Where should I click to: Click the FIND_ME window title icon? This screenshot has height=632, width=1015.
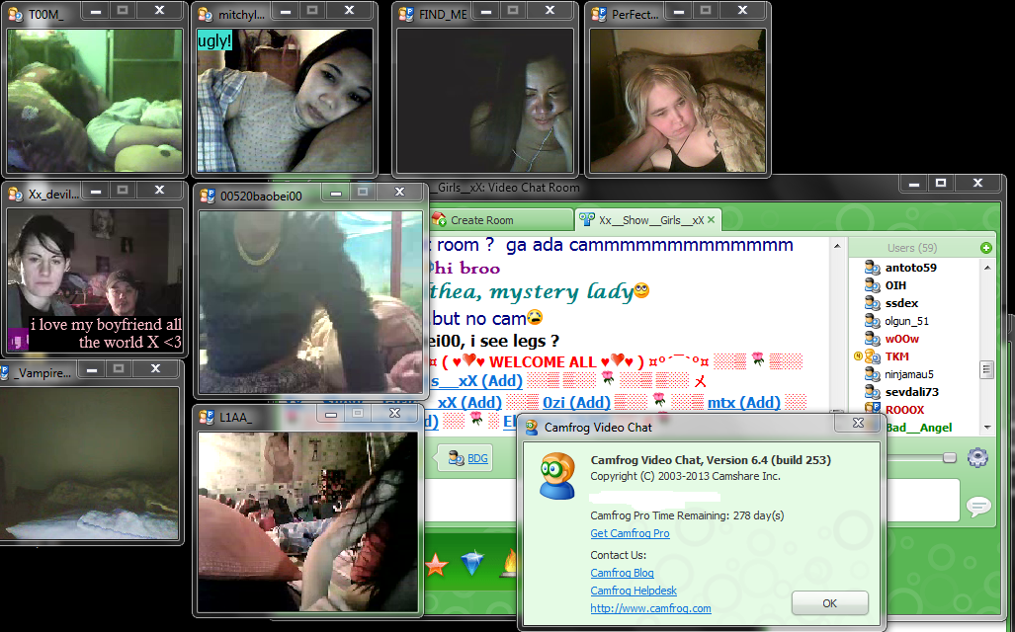click(x=406, y=14)
